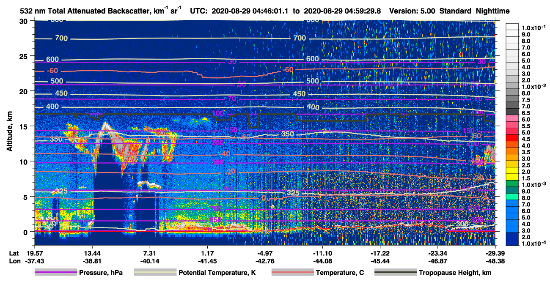
Task: Click latitude value 13.44
Action: (x=92, y=253)
